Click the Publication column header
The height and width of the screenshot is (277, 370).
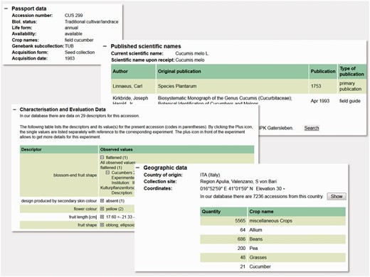323,72
